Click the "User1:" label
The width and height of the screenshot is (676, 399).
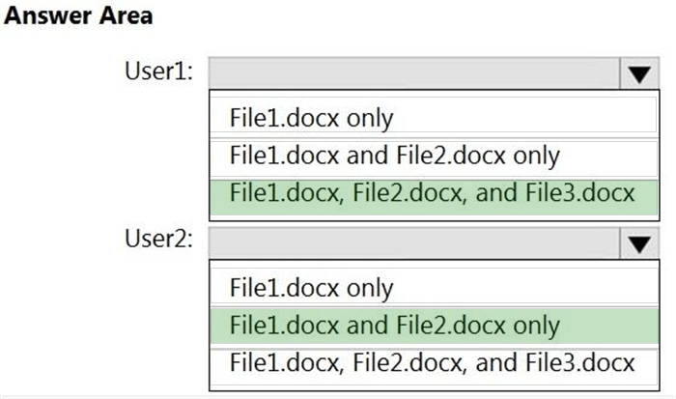click(x=158, y=71)
